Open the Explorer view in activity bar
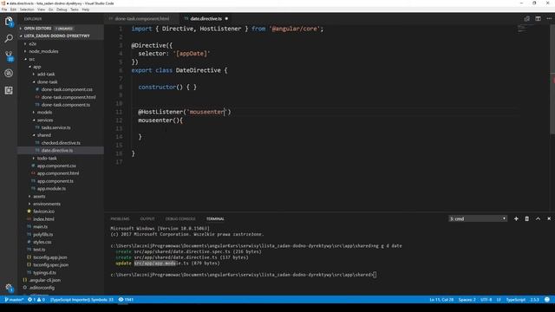The width and height of the screenshot is (555, 312). coord(9,22)
